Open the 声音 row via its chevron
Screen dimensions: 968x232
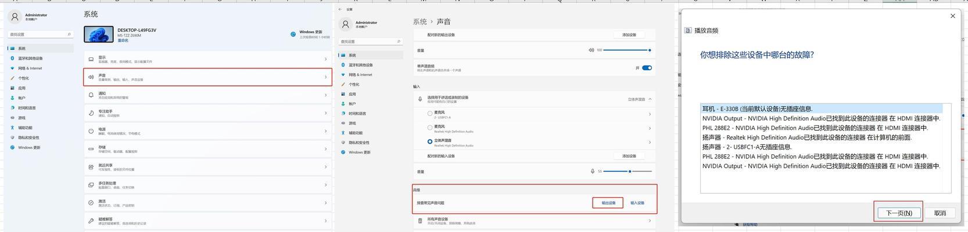coord(325,77)
